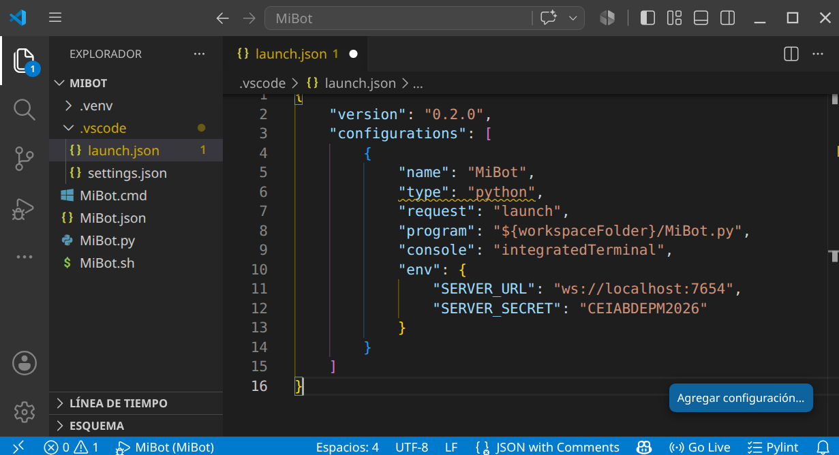Screen dimensions: 839x455
Task: Open Explorer views and more actions menu
Action: 199,54
